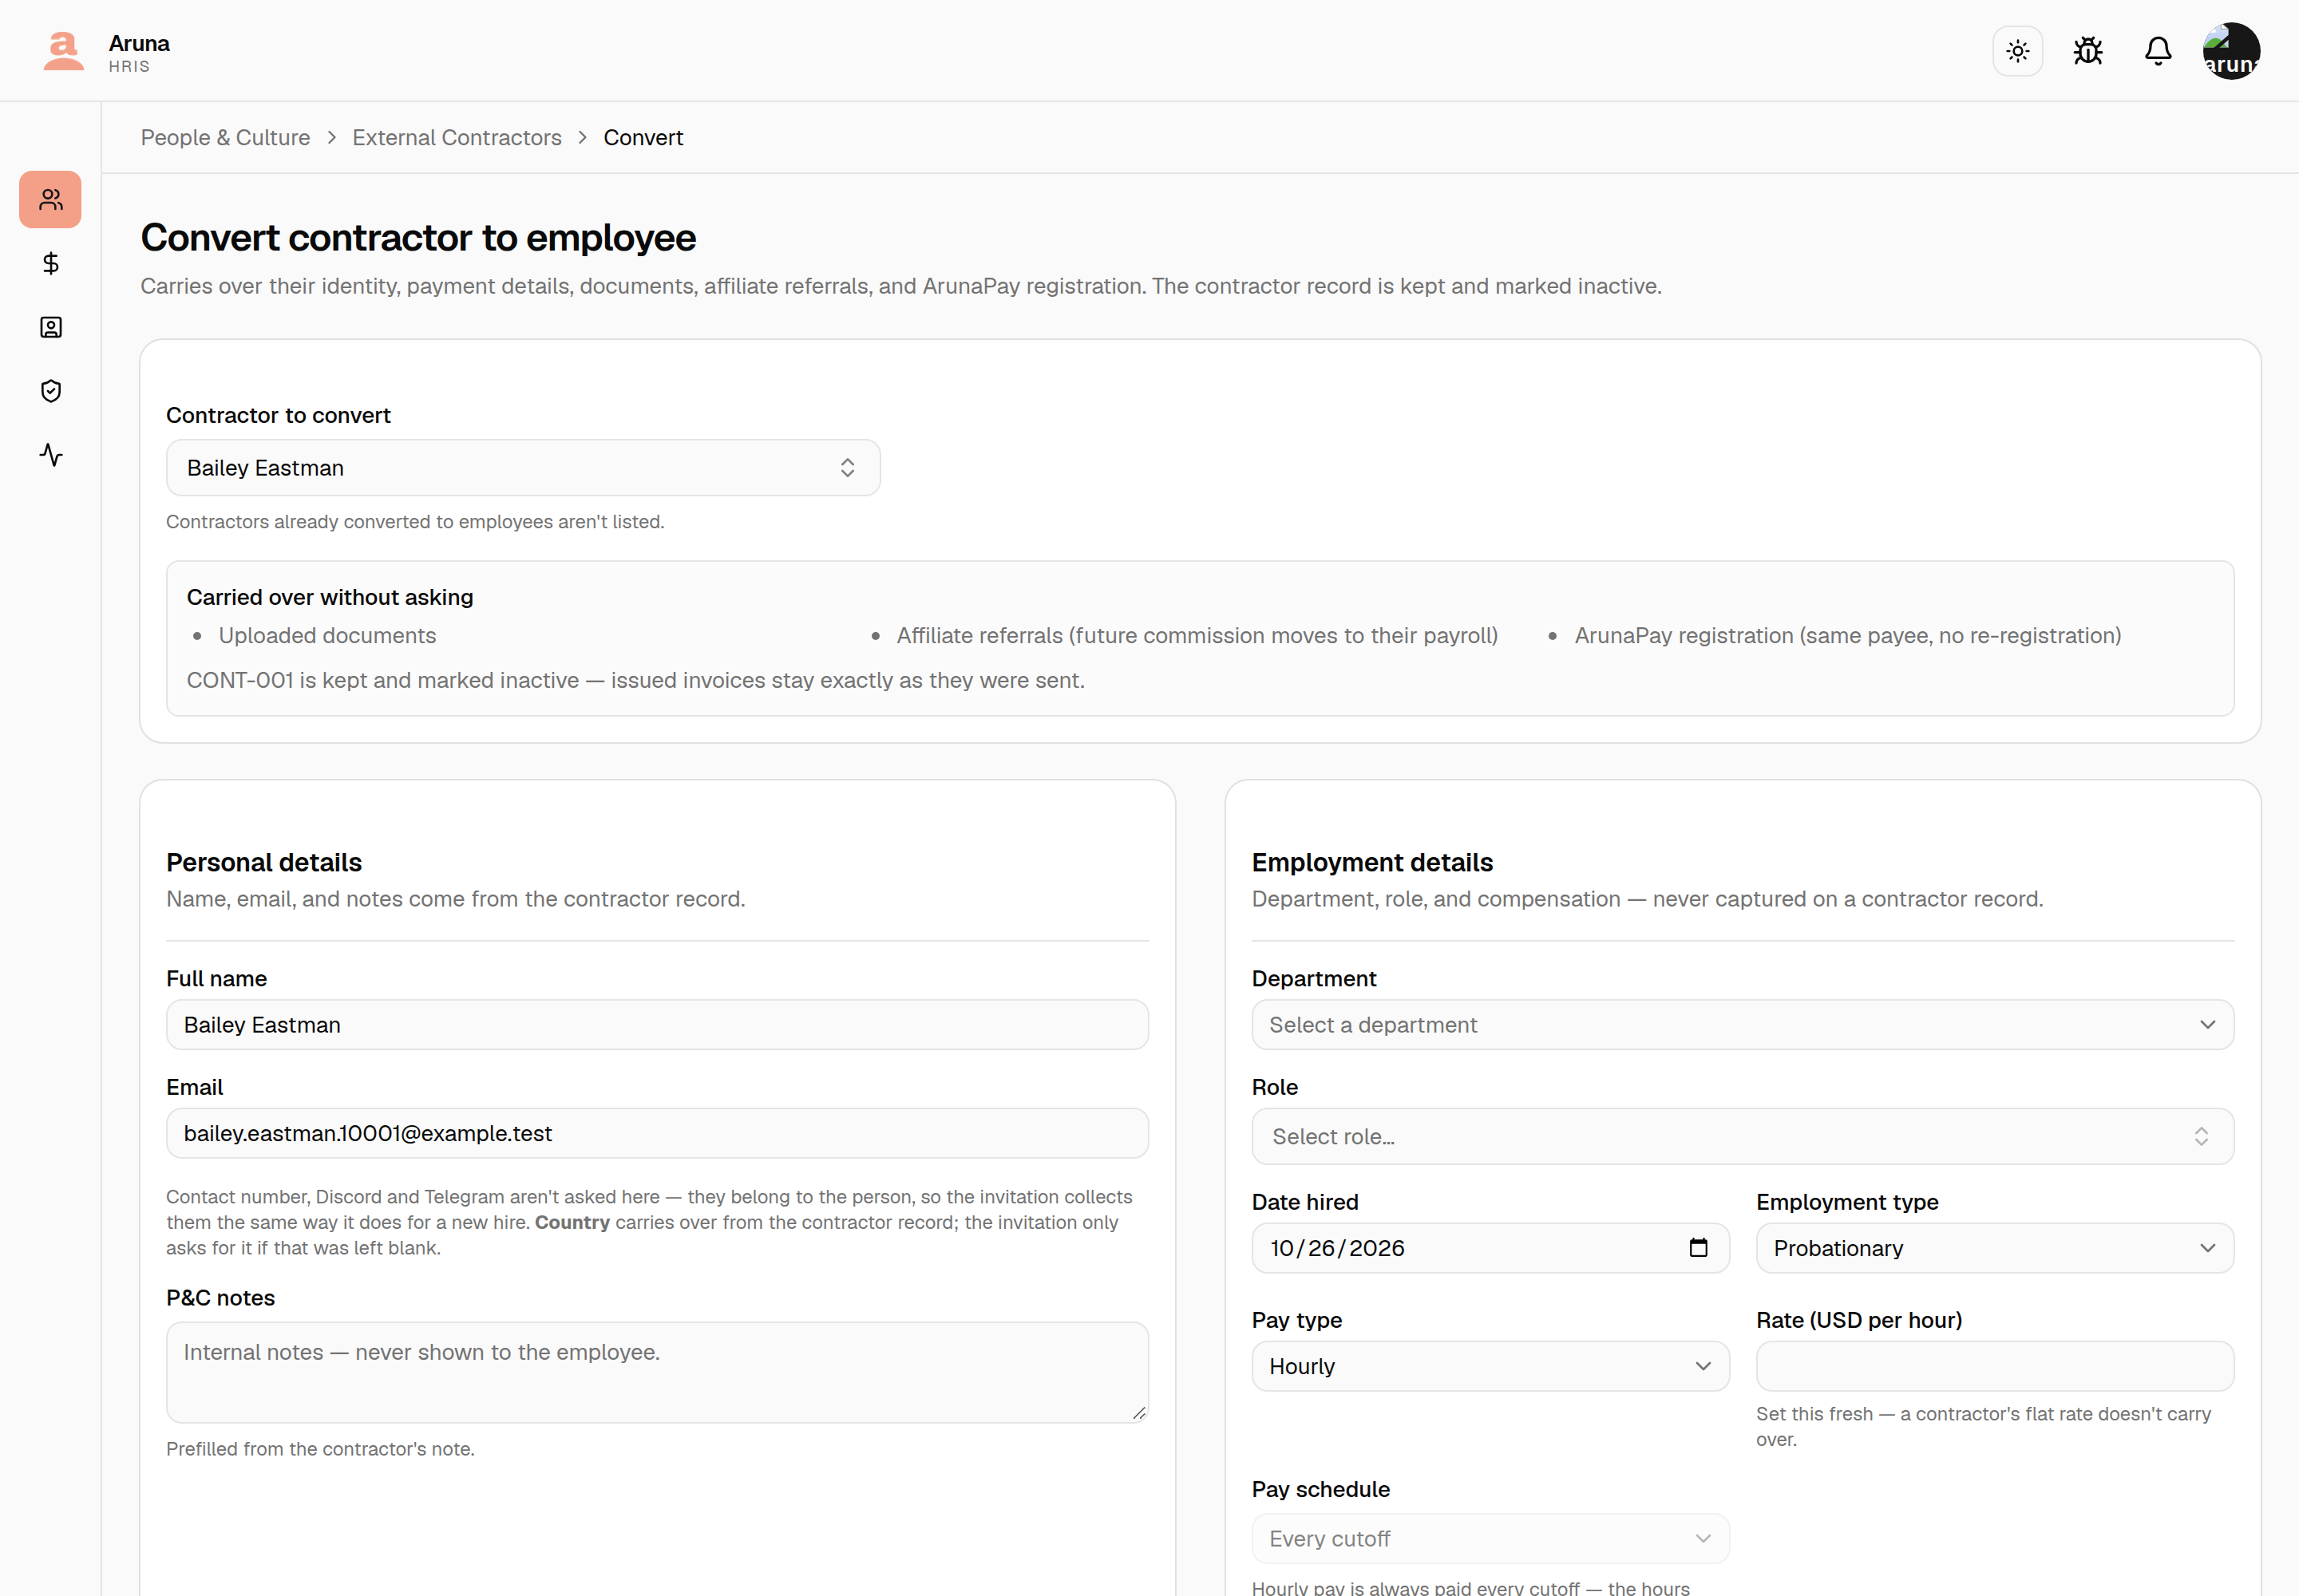Click the Pay schedule Every cutoff dropdown

click(1490, 1539)
